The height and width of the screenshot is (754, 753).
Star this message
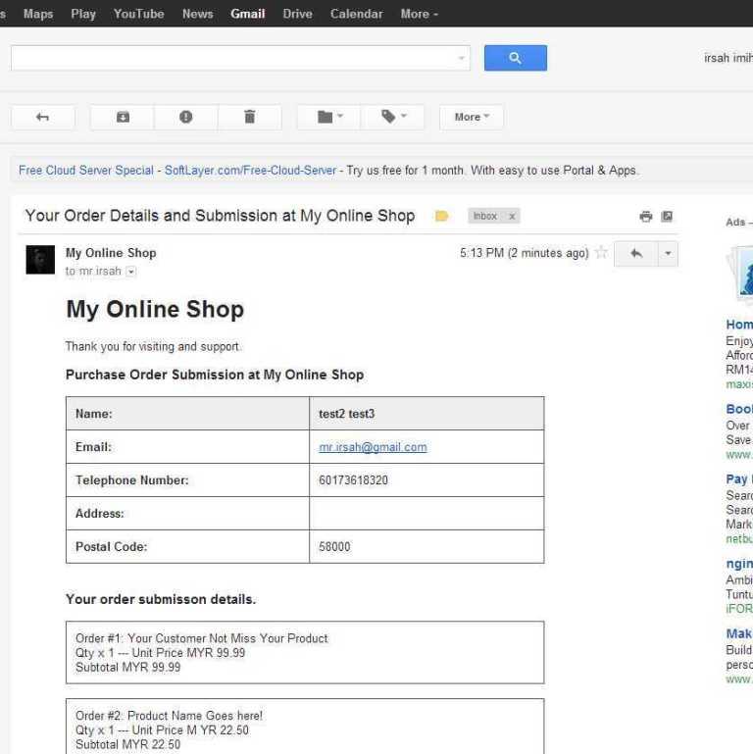tap(601, 252)
